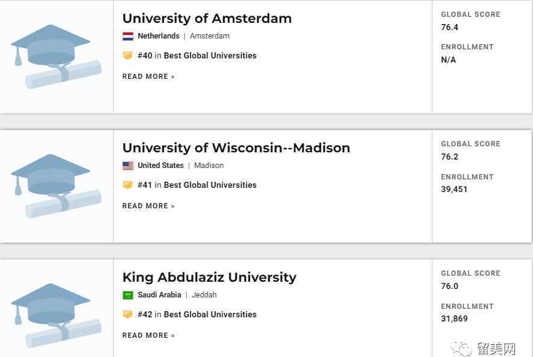Click the Saudi Arabia flag icon
The image size is (533, 357).
(128, 295)
